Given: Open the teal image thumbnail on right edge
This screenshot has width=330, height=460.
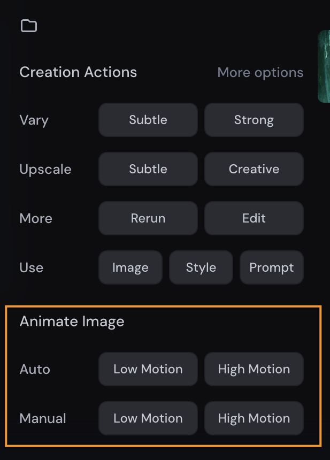Looking at the screenshot, I should [324, 66].
